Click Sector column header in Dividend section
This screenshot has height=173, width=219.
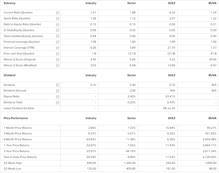click(x=131, y=75)
